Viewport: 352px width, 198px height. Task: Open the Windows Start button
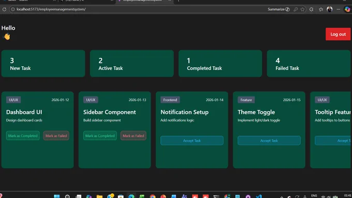tap(57, 196)
